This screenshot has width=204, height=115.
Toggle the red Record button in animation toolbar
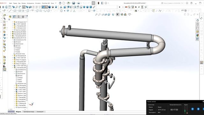point(126,7)
